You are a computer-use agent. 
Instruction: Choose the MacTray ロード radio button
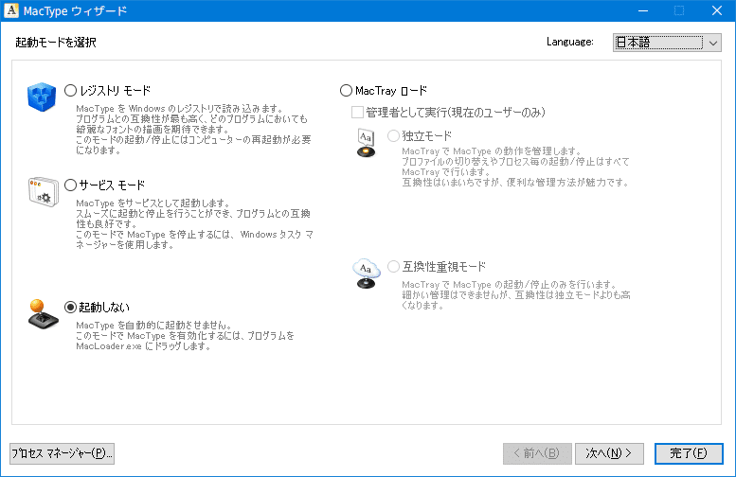tap(346, 91)
